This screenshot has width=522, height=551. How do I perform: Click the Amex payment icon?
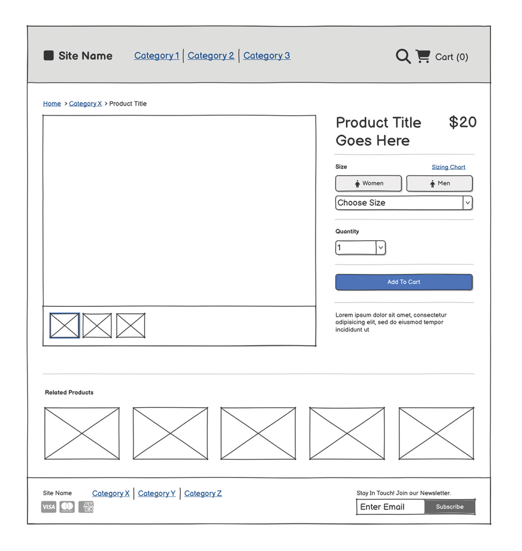coord(86,507)
